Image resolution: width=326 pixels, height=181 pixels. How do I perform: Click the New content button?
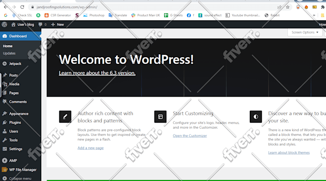tap(58, 24)
